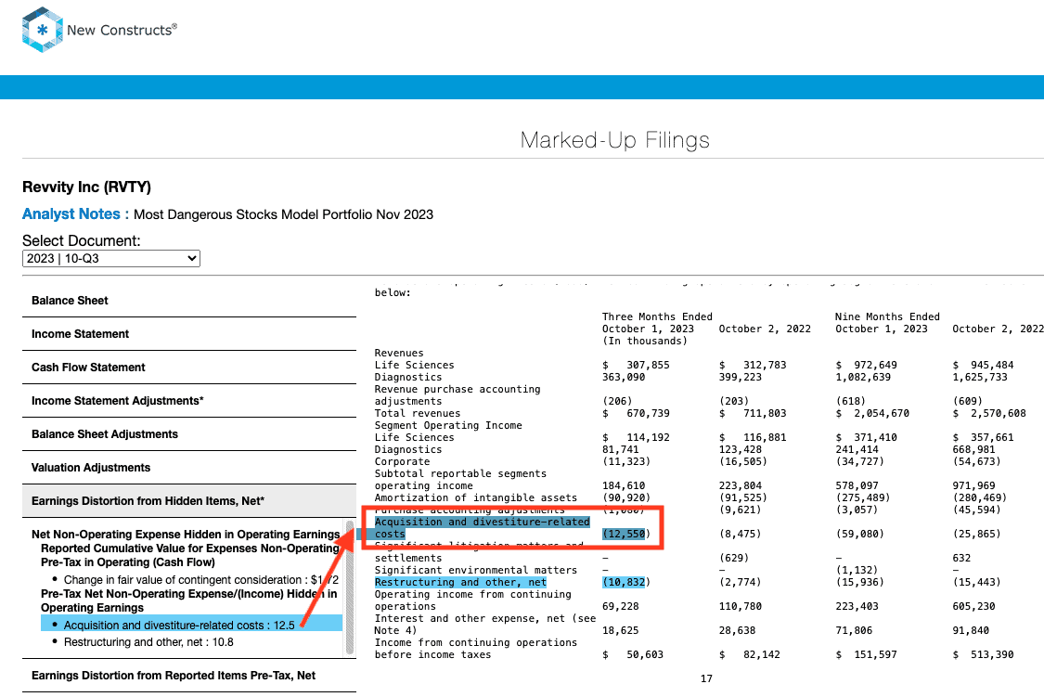
Task: Open the Select Document dropdown showing 2023 | 10-Q3
Action: pyautogui.click(x=111, y=258)
